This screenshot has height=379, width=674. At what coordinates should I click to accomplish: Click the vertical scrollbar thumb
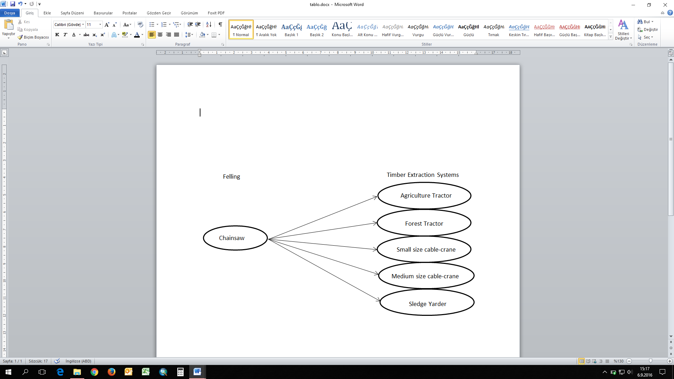tap(671, 140)
